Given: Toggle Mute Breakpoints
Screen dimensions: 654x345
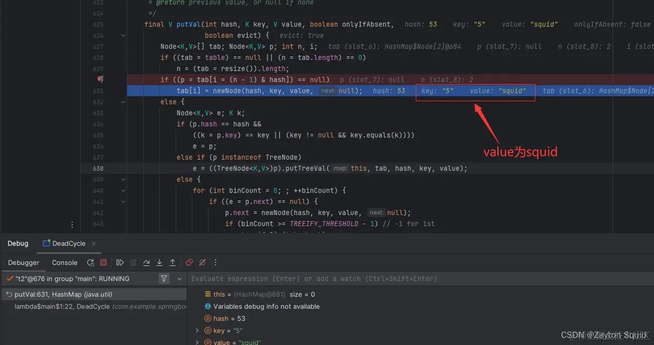Looking at the screenshot, I should 202,262.
